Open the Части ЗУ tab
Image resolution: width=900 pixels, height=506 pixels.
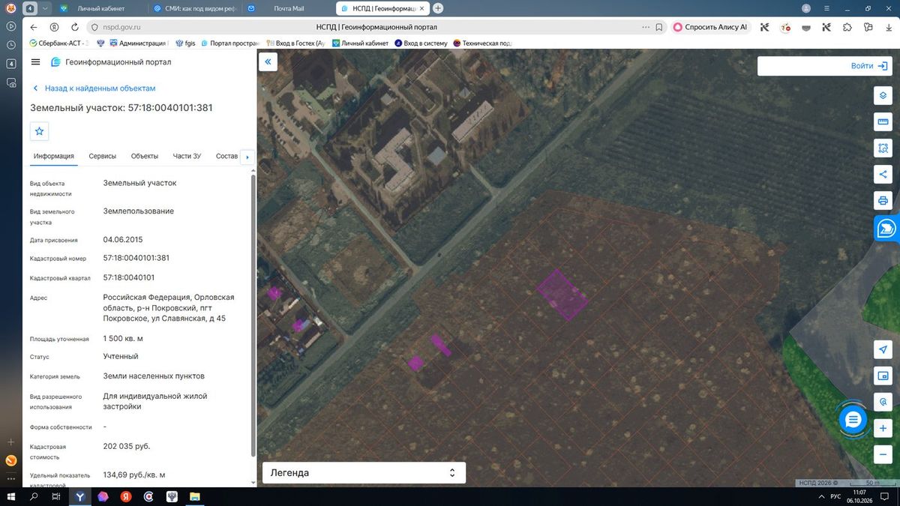point(187,156)
